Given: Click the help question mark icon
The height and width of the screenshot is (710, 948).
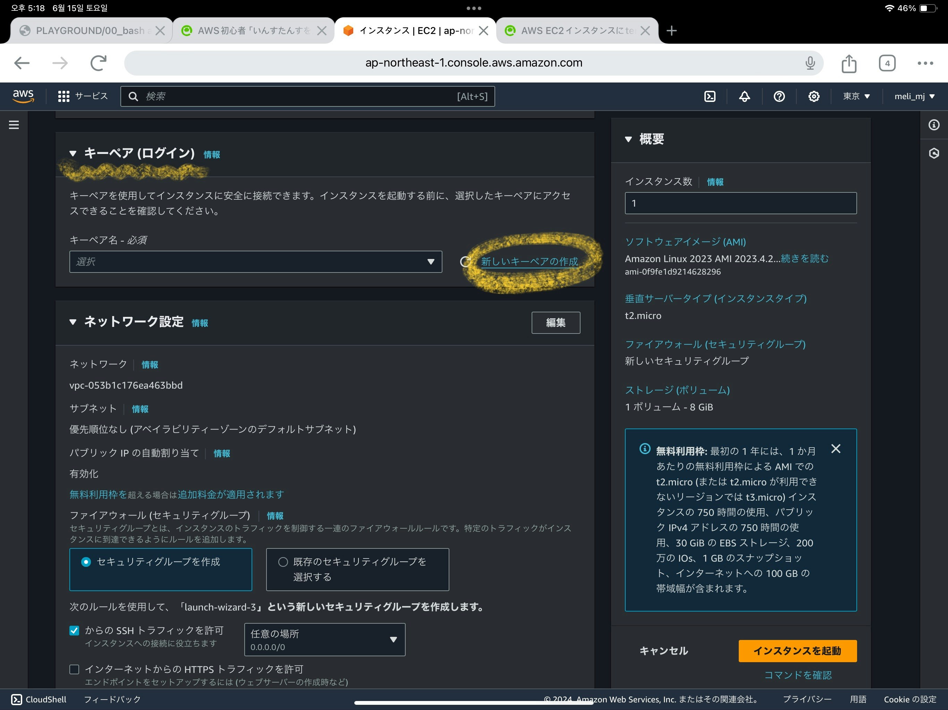Looking at the screenshot, I should pyautogui.click(x=779, y=96).
